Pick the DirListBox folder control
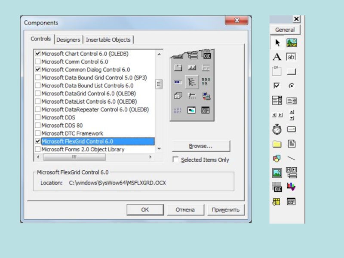Image resolution: width=344 pixels, height=258 pixels. (277, 144)
